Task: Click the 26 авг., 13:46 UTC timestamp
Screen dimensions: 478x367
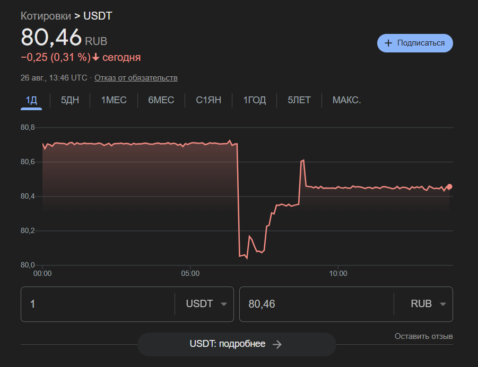Action: (x=54, y=78)
